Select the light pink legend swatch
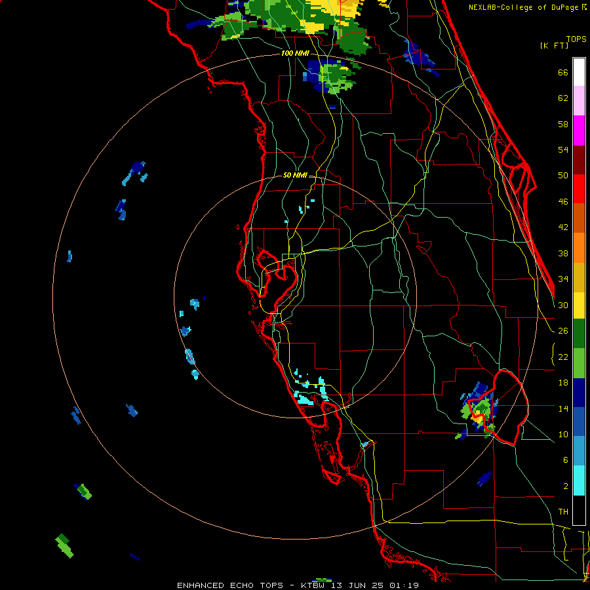The image size is (590, 590). [x=579, y=100]
